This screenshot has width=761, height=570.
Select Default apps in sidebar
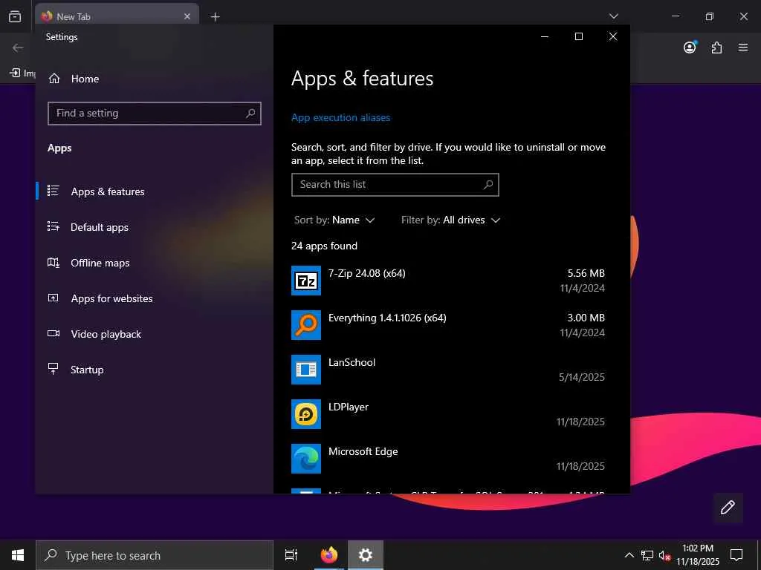point(155,227)
